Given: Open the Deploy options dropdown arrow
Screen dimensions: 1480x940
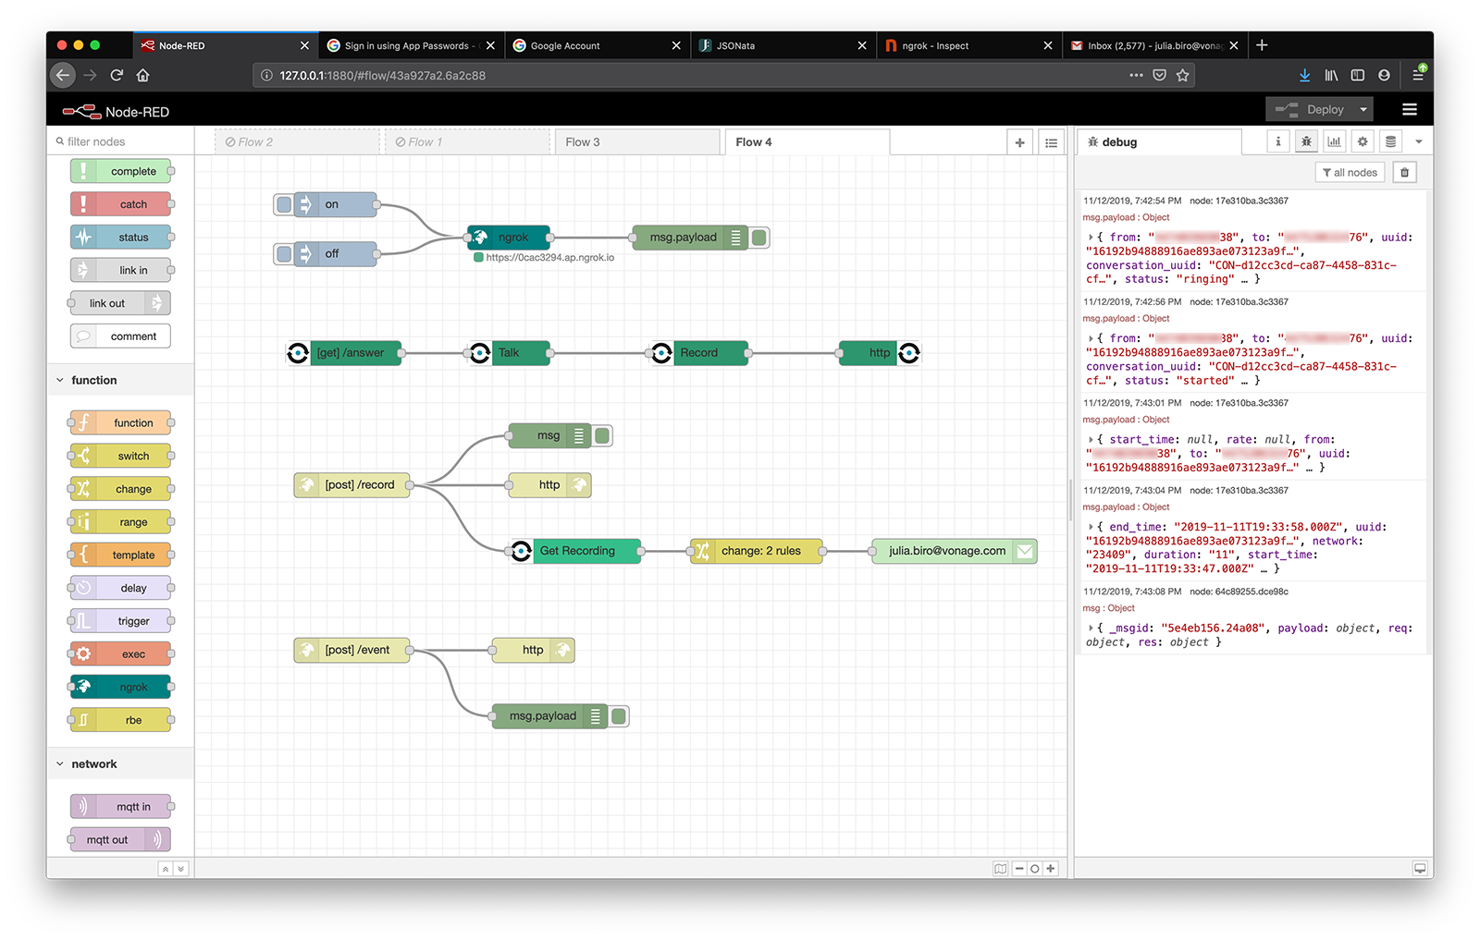Looking at the screenshot, I should click(1363, 110).
